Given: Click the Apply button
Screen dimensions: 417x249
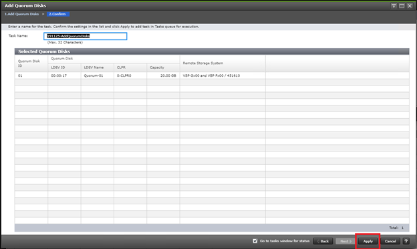Looking at the screenshot, I should [368, 241].
